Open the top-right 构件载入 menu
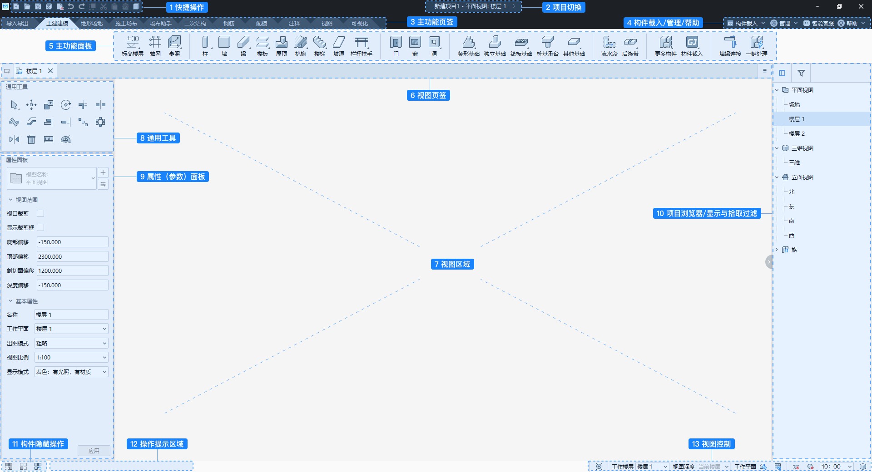The image size is (872, 472). pos(746,23)
